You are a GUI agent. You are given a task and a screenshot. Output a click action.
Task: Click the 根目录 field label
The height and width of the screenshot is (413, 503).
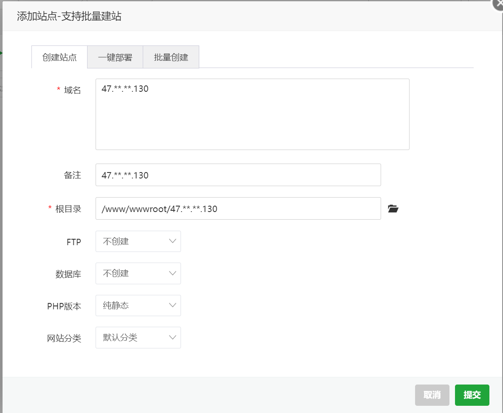pyautogui.click(x=68, y=209)
